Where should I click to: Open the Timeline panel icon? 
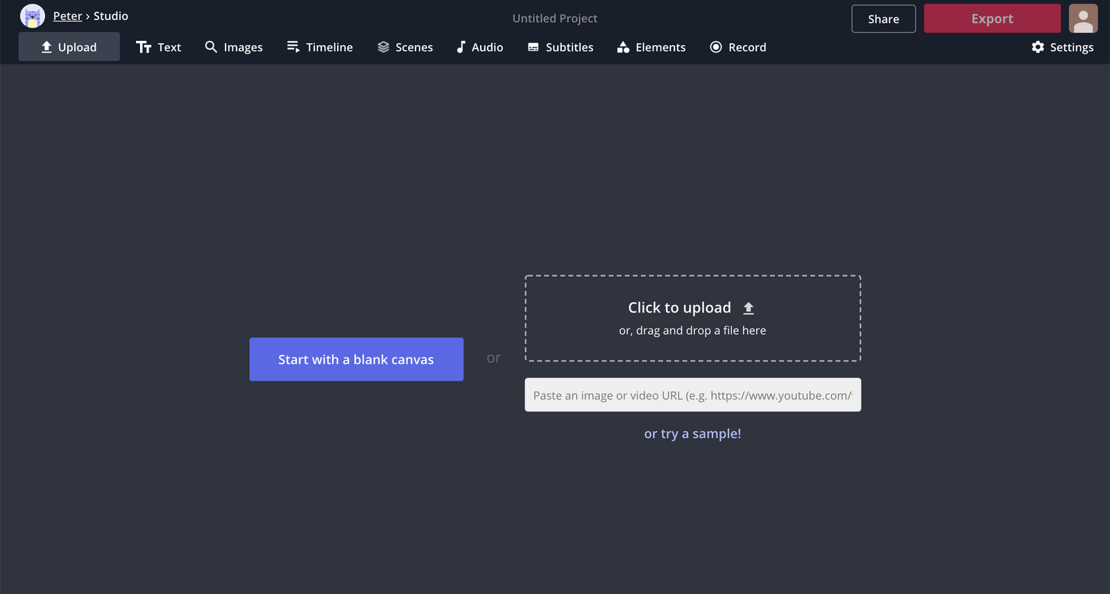293,46
